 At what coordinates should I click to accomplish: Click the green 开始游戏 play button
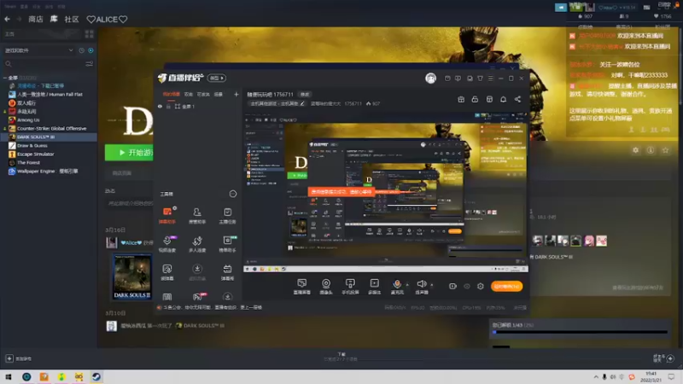[x=130, y=153]
